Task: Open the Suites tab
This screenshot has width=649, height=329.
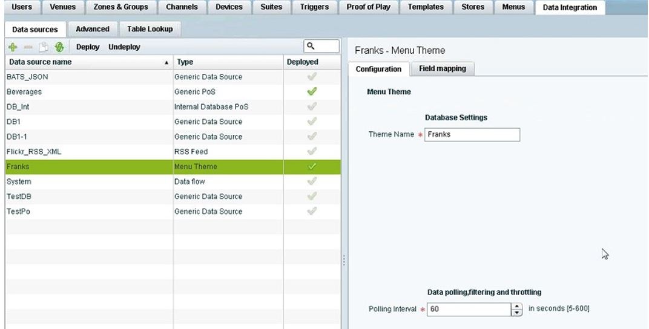Action: pyautogui.click(x=271, y=7)
